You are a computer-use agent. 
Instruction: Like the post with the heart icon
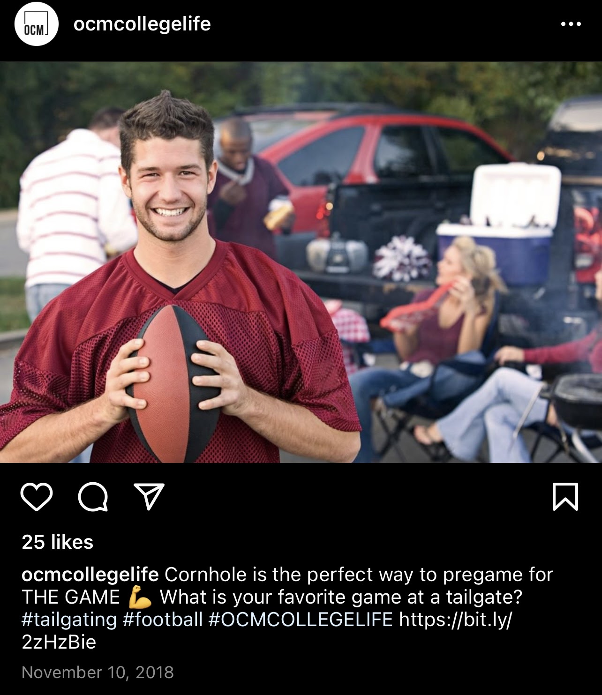tap(37, 497)
